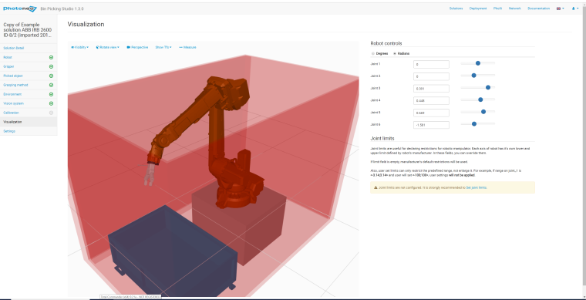Open Deployment in the top navigation
This screenshot has height=300, width=586.
click(x=478, y=8)
